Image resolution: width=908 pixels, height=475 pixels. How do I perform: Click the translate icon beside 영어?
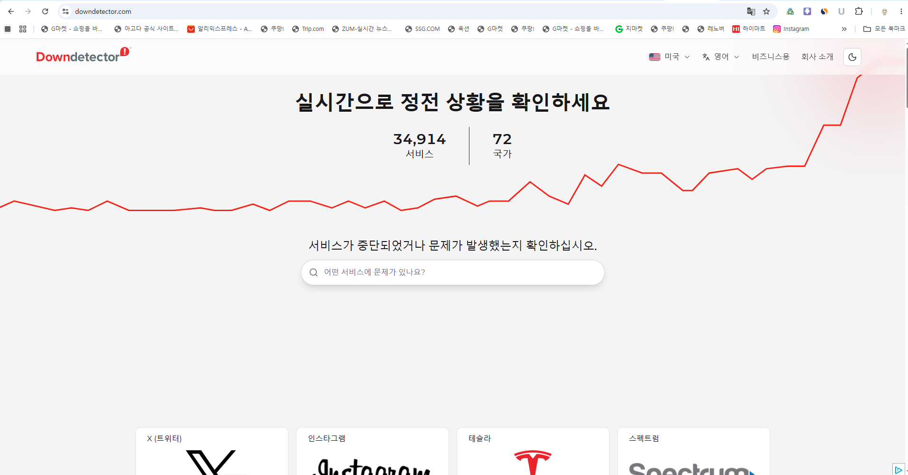tap(706, 57)
